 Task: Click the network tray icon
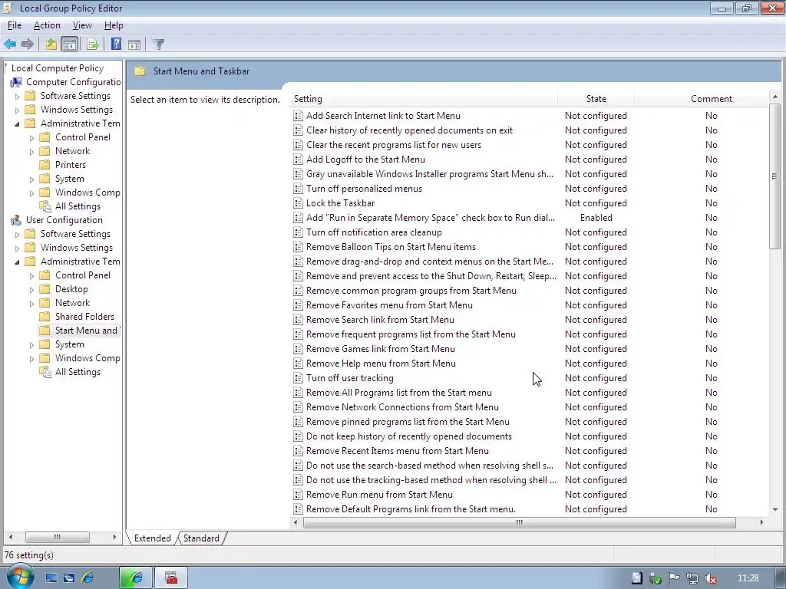pos(692,578)
